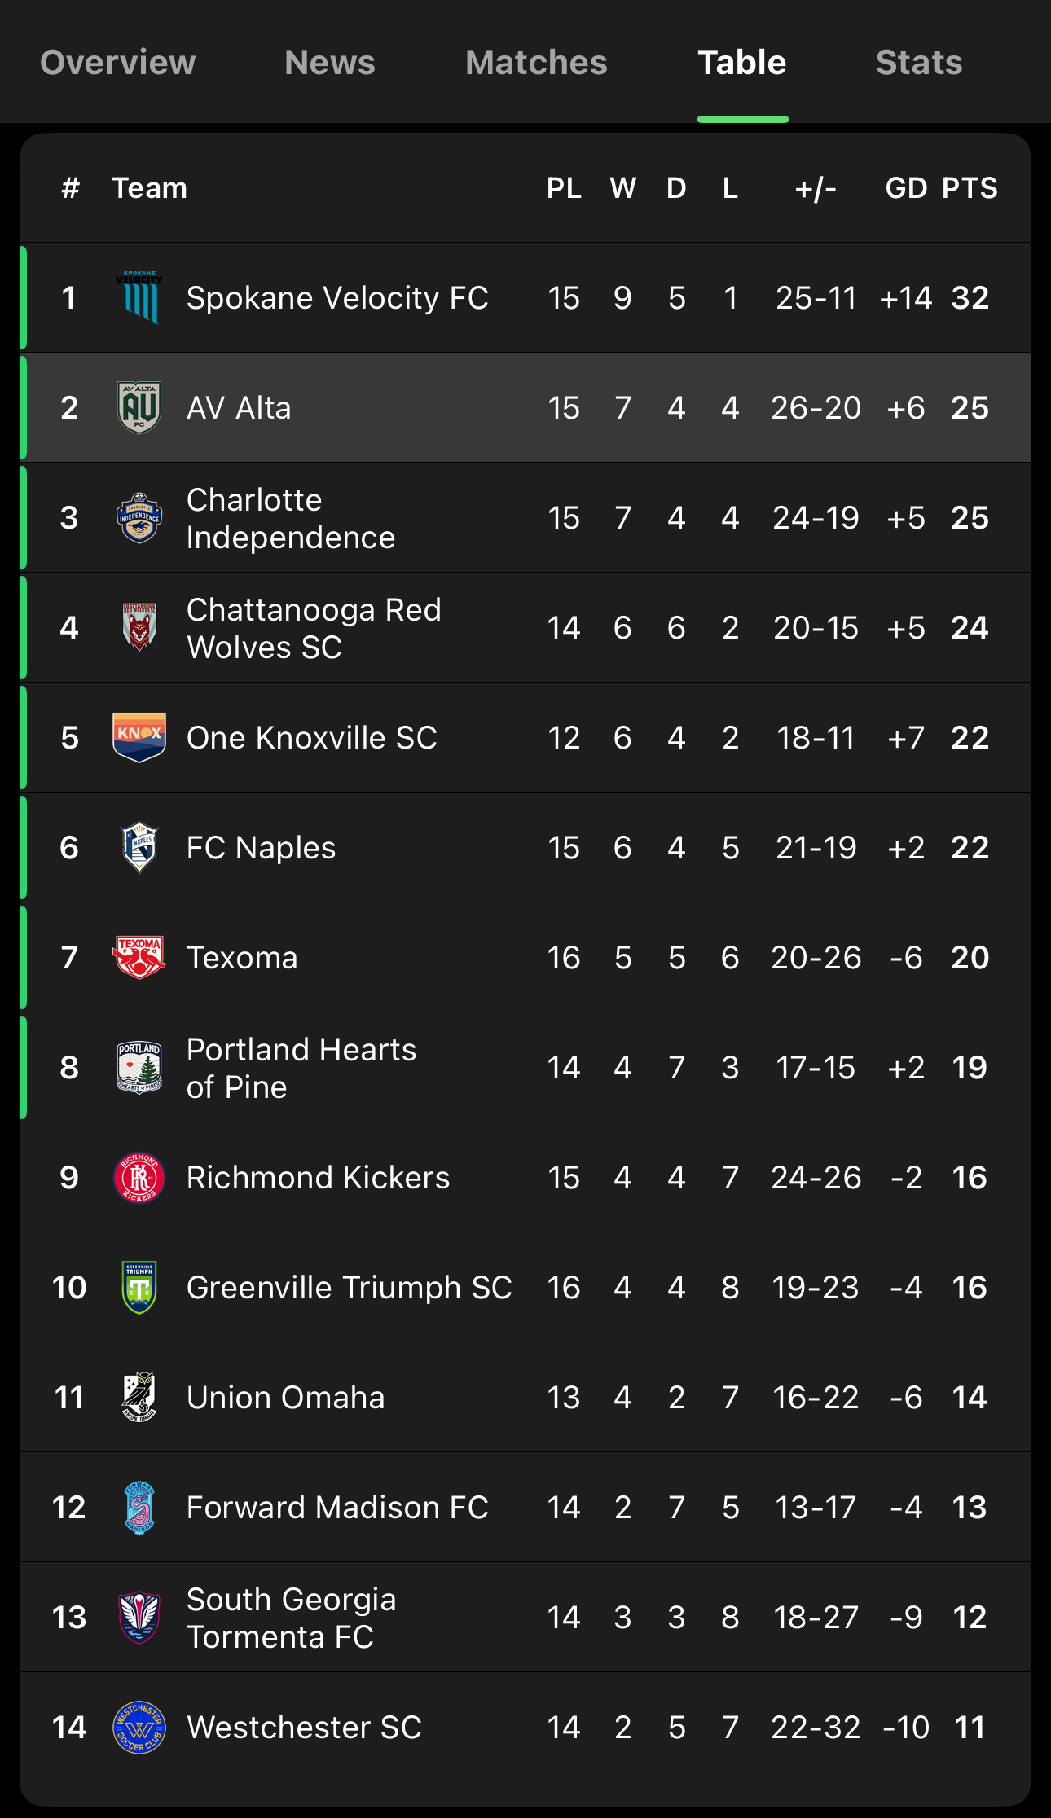Tap the AV Alta club badge
This screenshot has width=1051, height=1818.
coord(139,407)
